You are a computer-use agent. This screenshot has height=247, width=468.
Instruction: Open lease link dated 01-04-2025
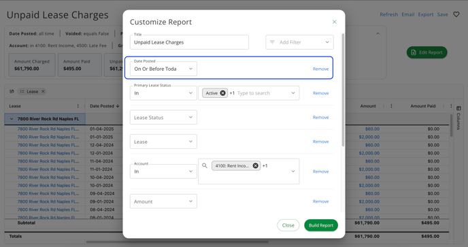[x=48, y=129]
